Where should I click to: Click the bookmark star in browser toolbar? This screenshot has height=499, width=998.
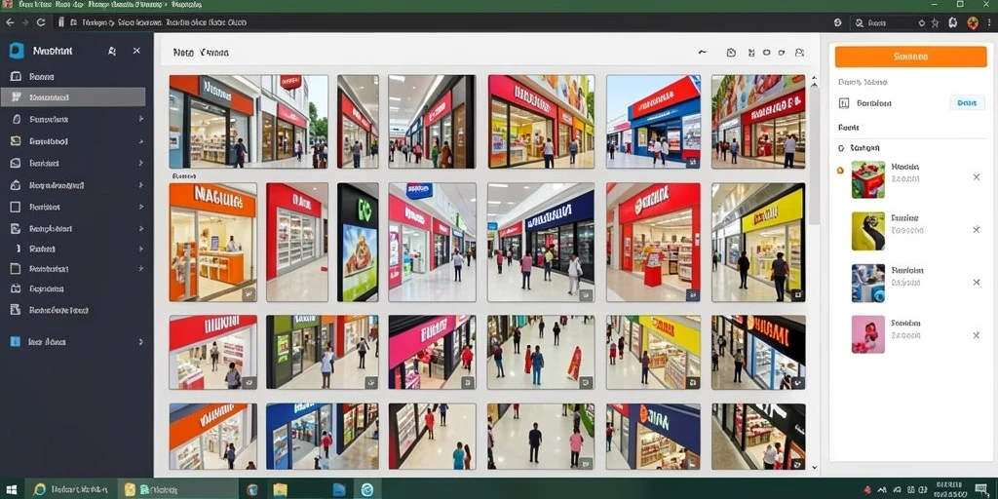935,23
